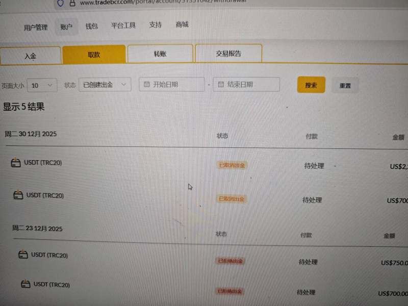The width and height of the screenshot is (408, 306).
Task: Click 待处理 in the US$750 row
Action: pos(308,262)
